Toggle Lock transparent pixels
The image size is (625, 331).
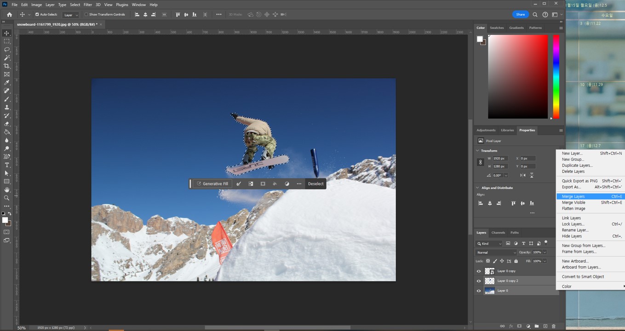click(488, 261)
